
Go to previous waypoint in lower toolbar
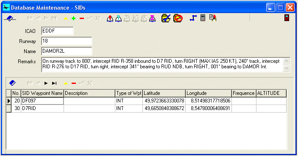click(x=38, y=83)
